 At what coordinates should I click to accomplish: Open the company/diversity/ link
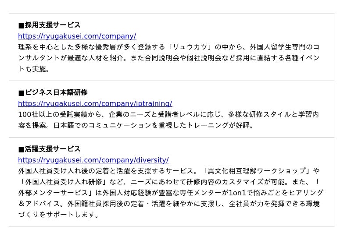coord(93,160)
